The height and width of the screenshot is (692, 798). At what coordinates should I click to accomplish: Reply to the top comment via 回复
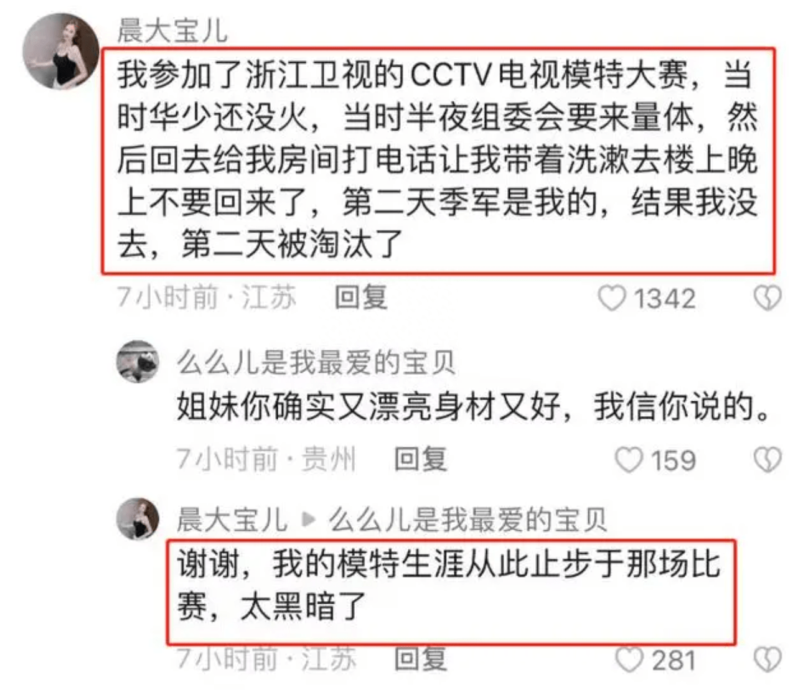pos(361,297)
